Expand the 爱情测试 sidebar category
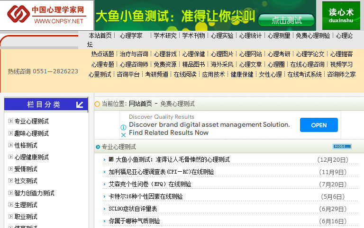The height and width of the screenshot is (228, 364). pyautogui.click(x=10, y=169)
